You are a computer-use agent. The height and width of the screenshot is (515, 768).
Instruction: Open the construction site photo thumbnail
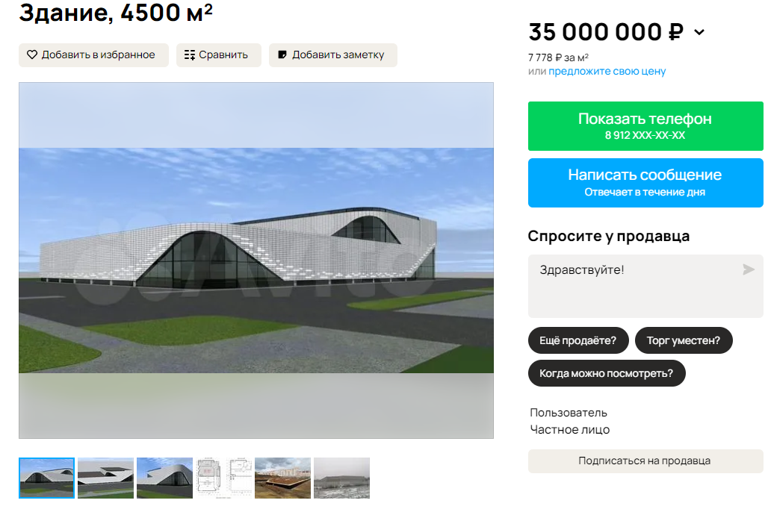(282, 478)
